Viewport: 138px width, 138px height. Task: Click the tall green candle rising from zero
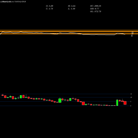[117, 103]
